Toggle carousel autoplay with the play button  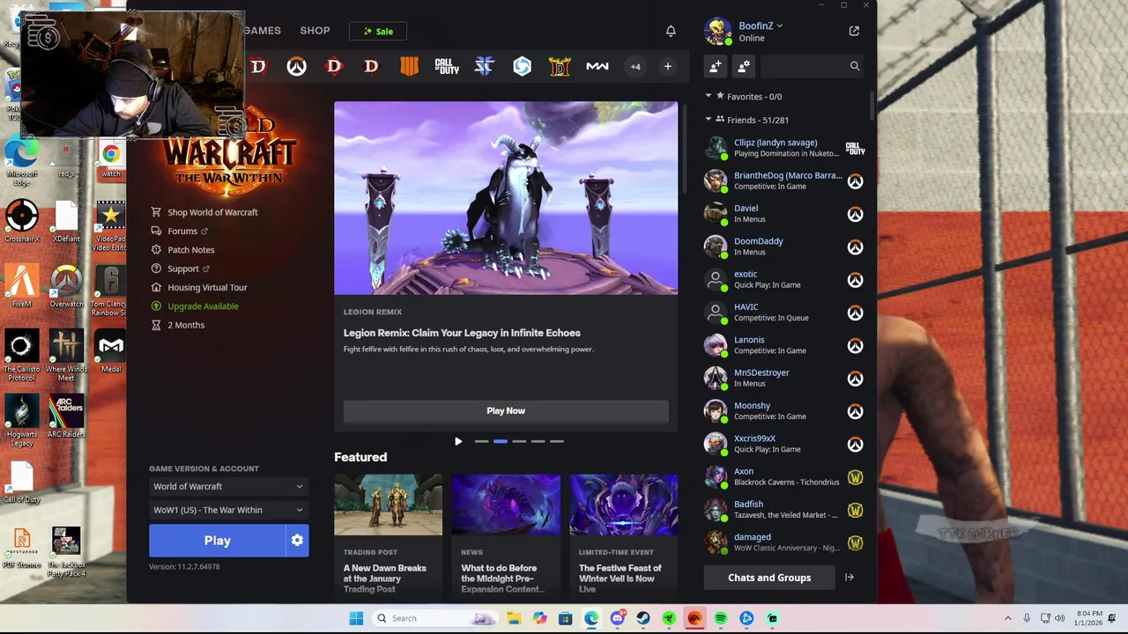[458, 441]
